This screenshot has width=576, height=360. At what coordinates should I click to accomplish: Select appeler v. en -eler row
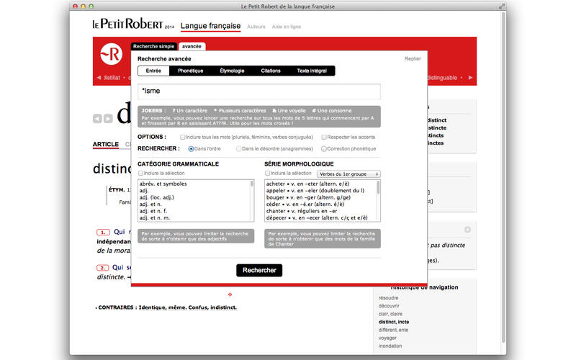[x=315, y=191]
